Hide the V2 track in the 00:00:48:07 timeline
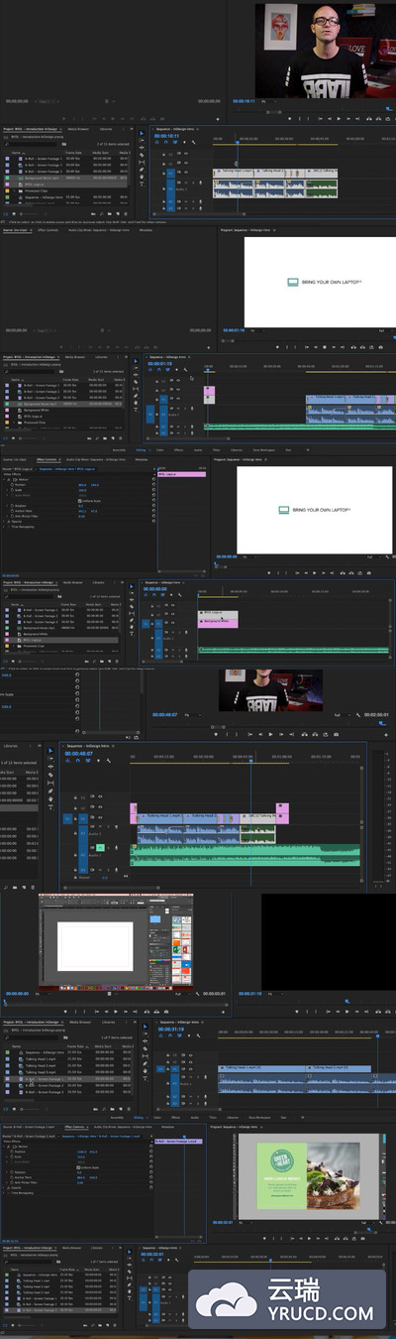The width and height of the screenshot is (396, 1339). (100, 806)
